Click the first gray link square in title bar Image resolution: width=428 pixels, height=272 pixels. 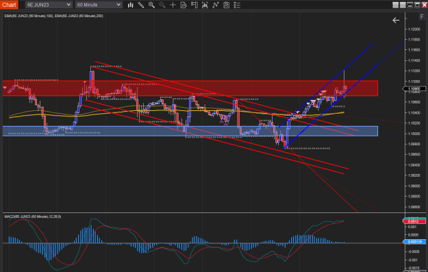[396, 5]
